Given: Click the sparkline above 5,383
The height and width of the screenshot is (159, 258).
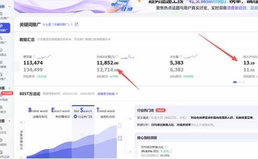Looking at the screenshot, I should click(x=191, y=57).
